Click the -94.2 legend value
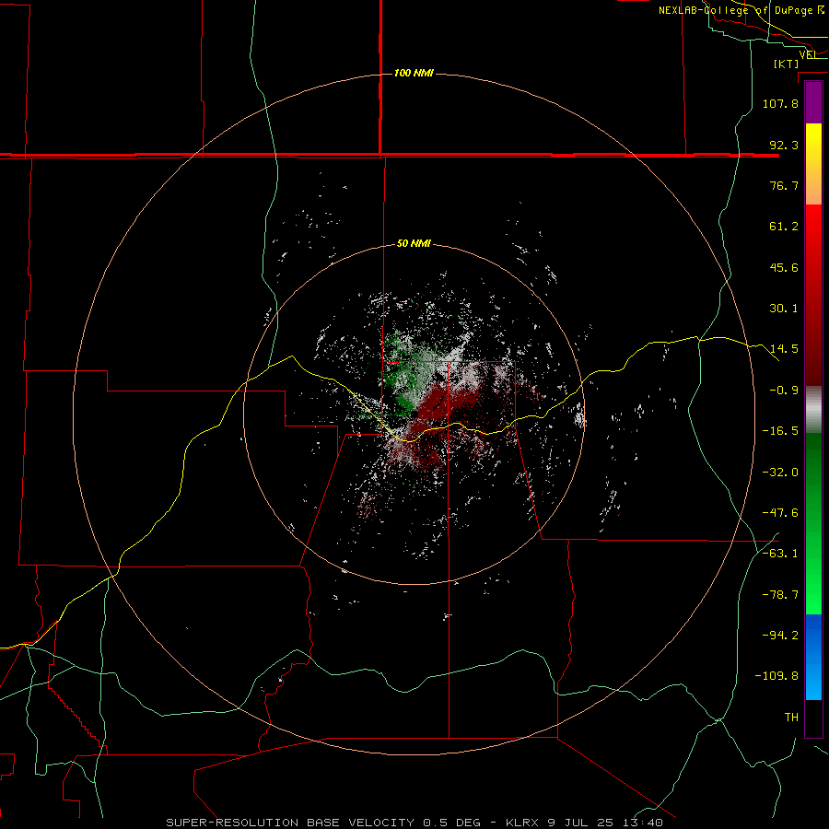Image resolution: width=829 pixels, height=829 pixels. tap(780, 636)
